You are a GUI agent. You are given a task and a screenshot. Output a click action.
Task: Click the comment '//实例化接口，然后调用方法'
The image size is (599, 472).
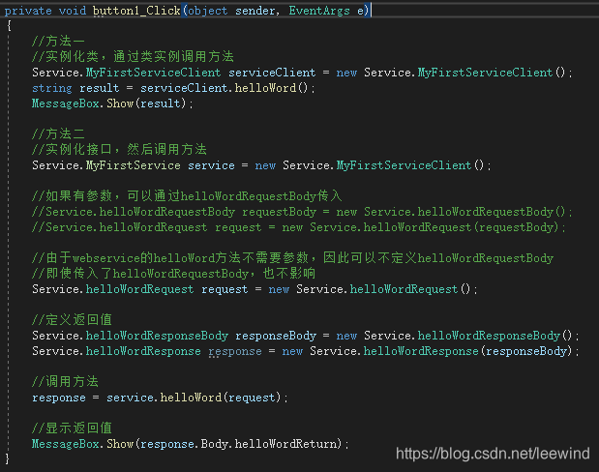point(120,149)
